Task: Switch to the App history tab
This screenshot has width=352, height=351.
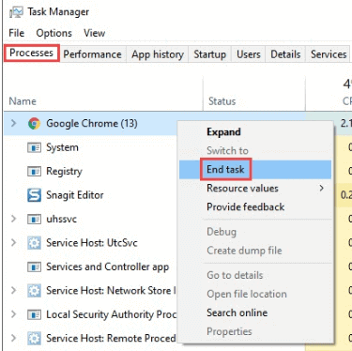Action: [158, 54]
